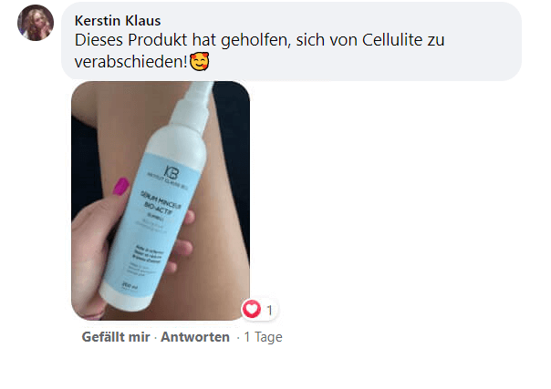The width and height of the screenshot is (551, 389).
Task: Open the 1 Tage timestamp link
Action: point(264,337)
